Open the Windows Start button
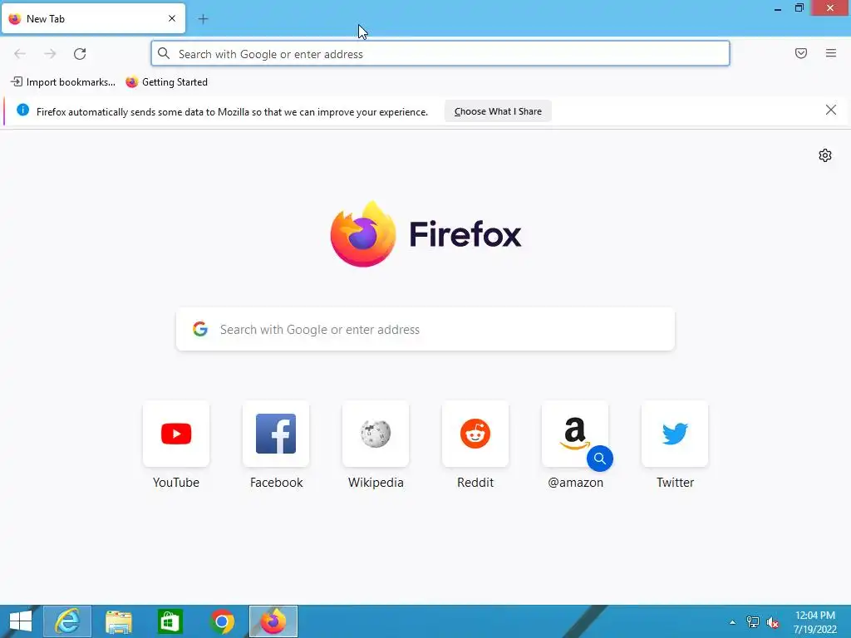The height and width of the screenshot is (638, 851). 21,621
